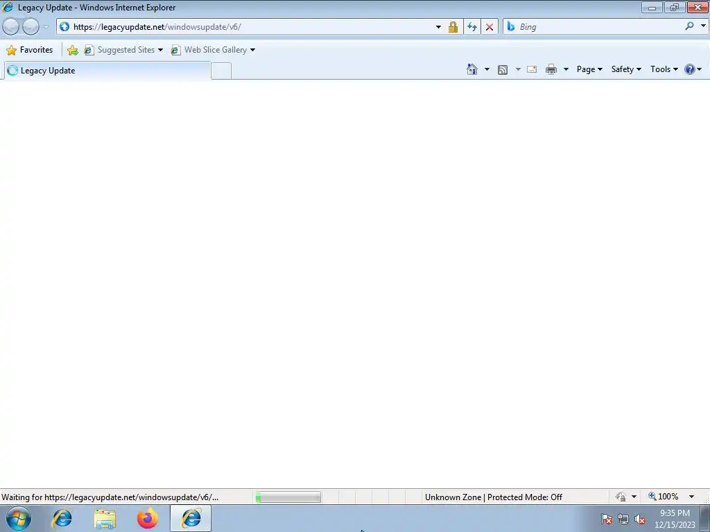Click the security lock icon
This screenshot has height=532, width=710.
tap(453, 27)
